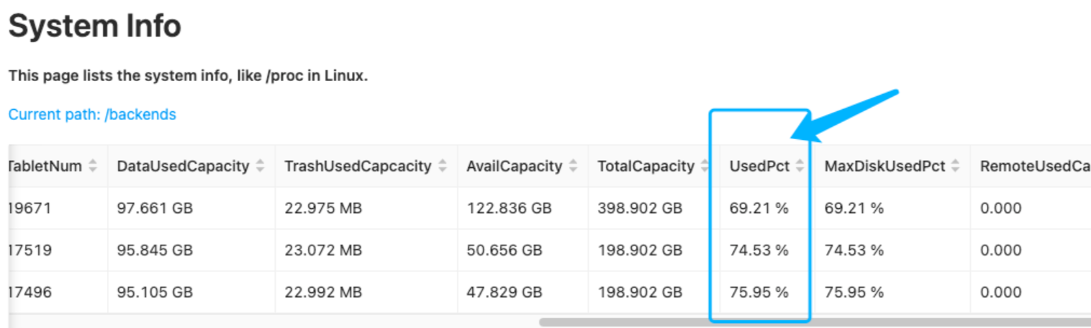Select the 19671 TabletNum cell
The image size is (1091, 328).
[x=26, y=209]
